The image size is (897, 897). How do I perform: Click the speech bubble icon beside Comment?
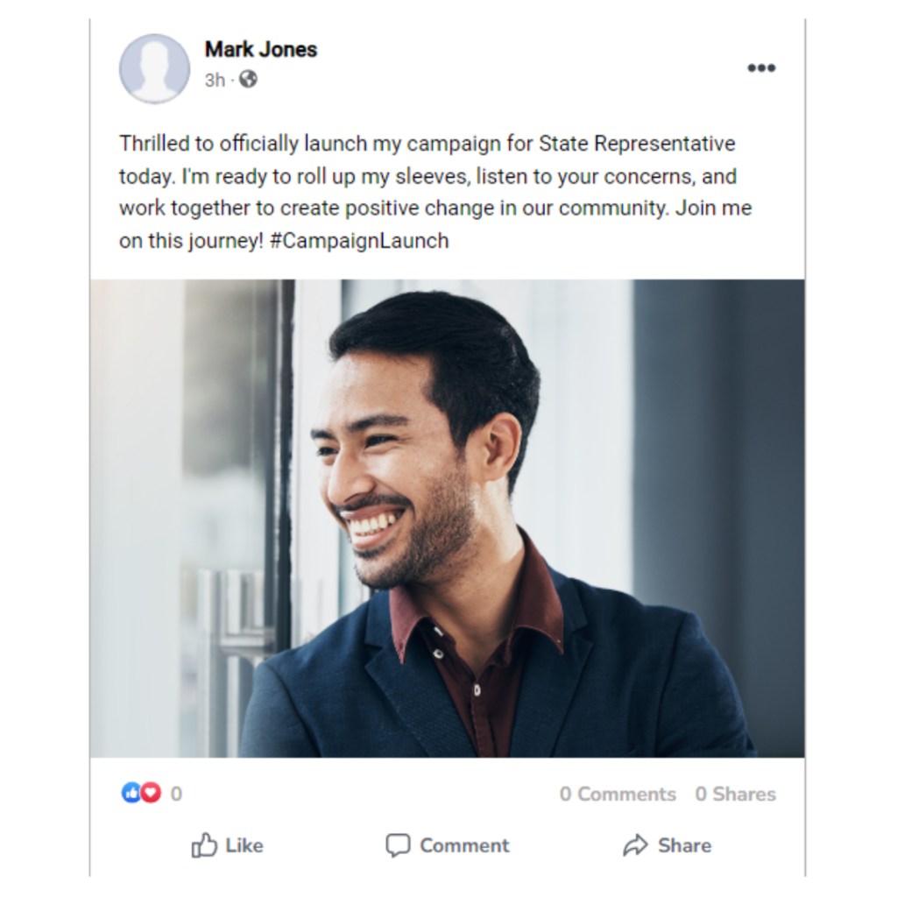pos(399,845)
